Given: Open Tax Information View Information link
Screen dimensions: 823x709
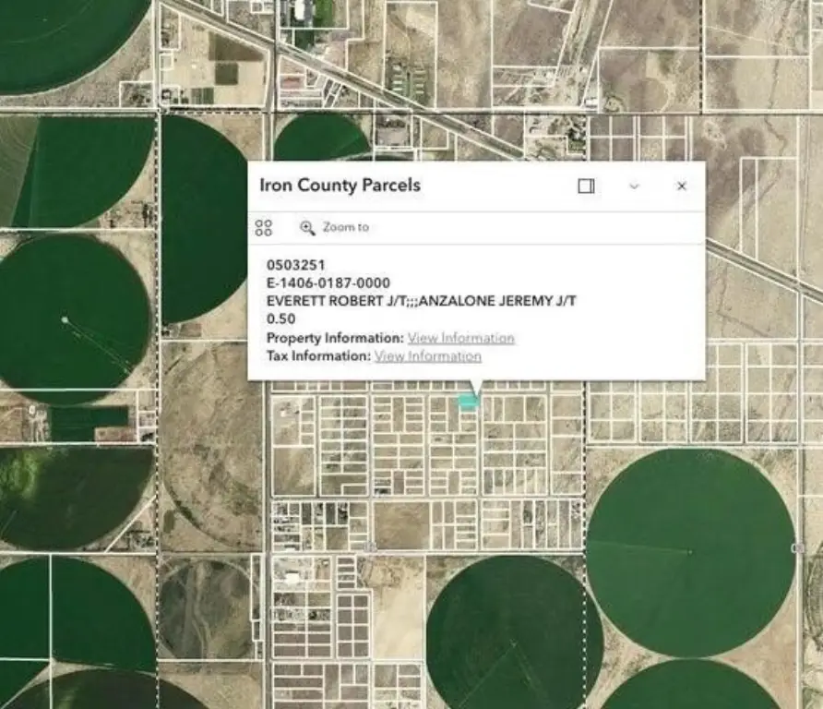Looking at the screenshot, I should coord(427,355).
